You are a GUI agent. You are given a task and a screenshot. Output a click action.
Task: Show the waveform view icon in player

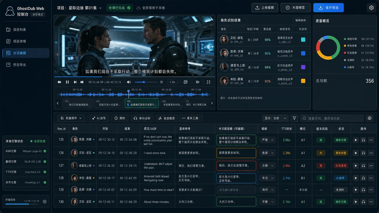[x=198, y=82]
